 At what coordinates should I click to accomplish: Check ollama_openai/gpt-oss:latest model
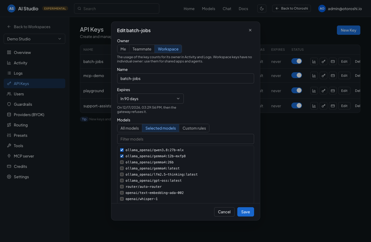122,180
